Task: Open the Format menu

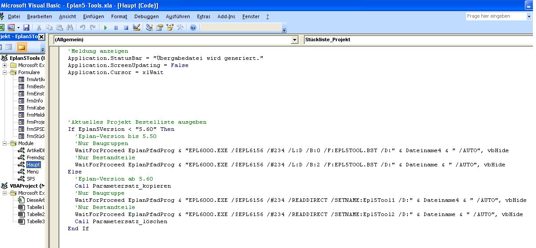Action: click(x=119, y=16)
